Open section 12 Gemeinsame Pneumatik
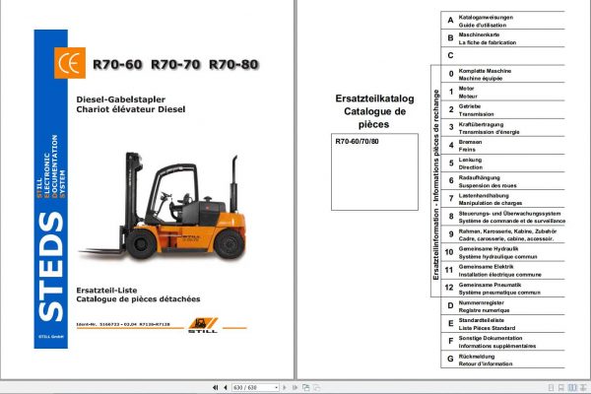This screenshot has width=591, height=394. [502, 288]
